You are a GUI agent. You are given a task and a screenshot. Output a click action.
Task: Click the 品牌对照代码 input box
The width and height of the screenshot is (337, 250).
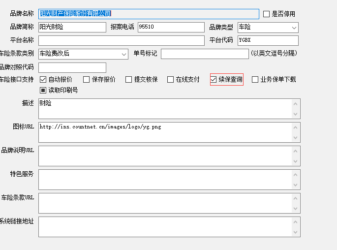click(x=72, y=68)
